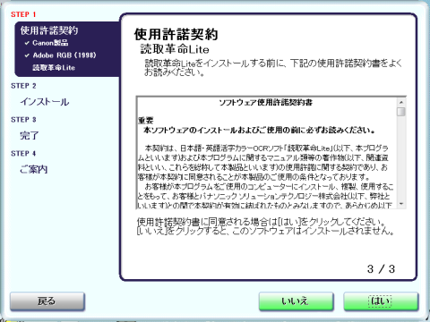
Task: Click the はい (Yes) button
Action: point(381,301)
